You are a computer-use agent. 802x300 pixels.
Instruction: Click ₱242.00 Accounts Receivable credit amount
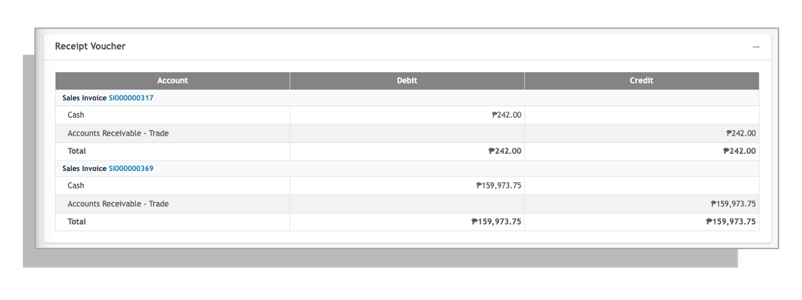[740, 134]
